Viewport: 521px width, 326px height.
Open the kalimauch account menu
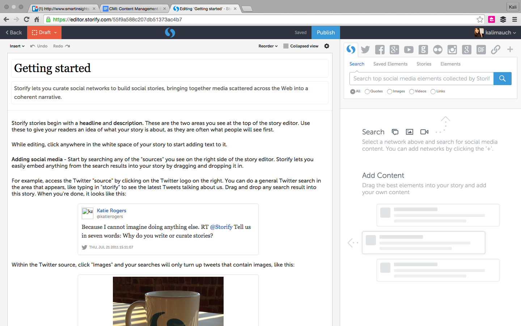pos(495,33)
